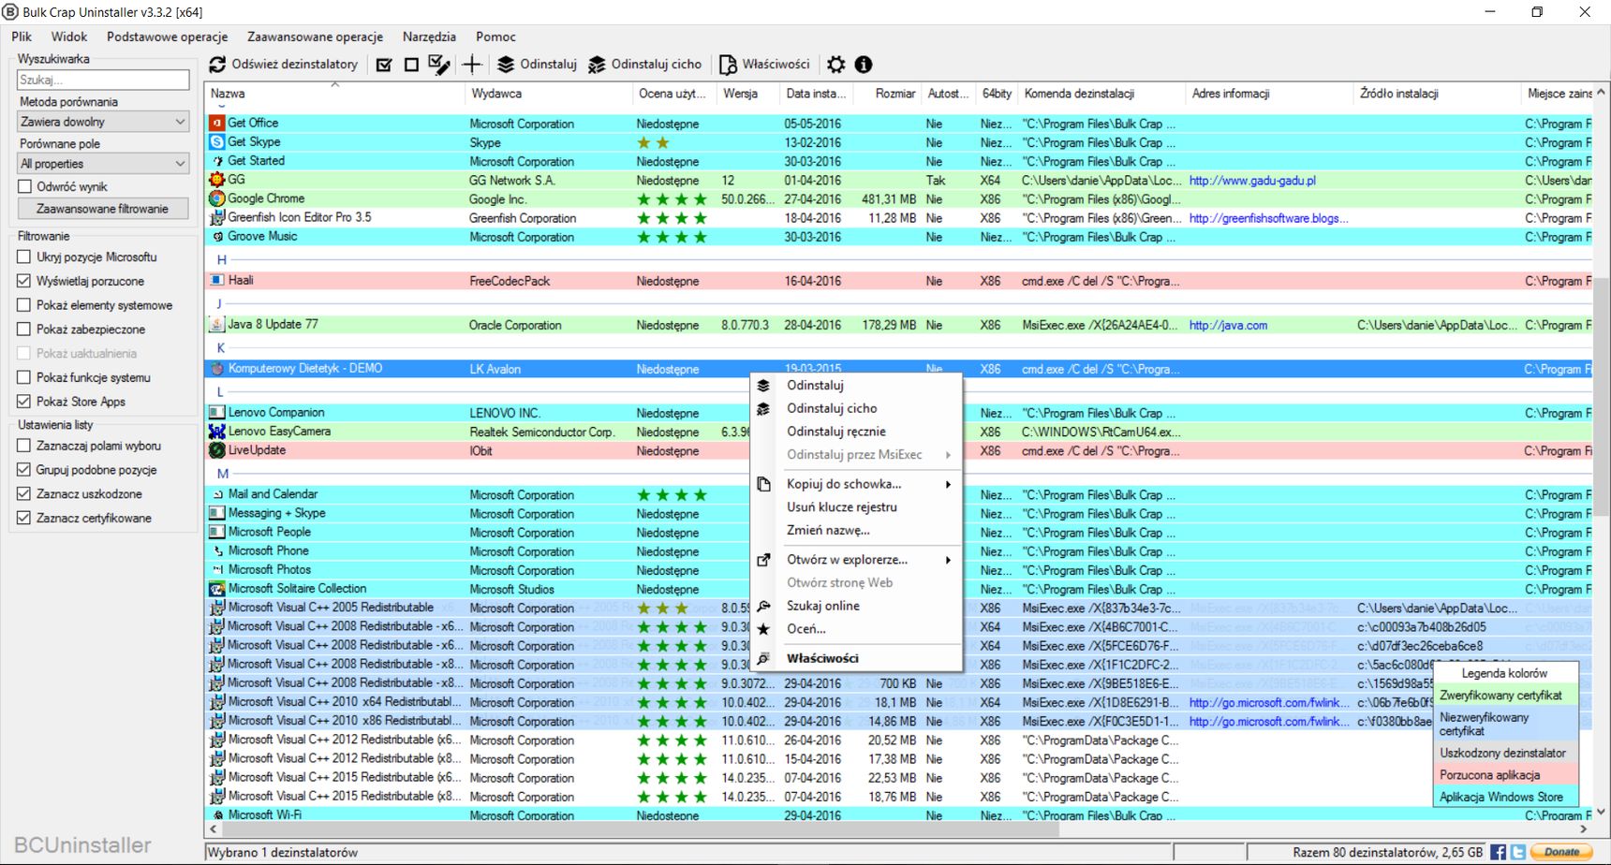This screenshot has width=1611, height=865.
Task: Click the horizontal scrollbar right arrow
Action: point(1584,829)
